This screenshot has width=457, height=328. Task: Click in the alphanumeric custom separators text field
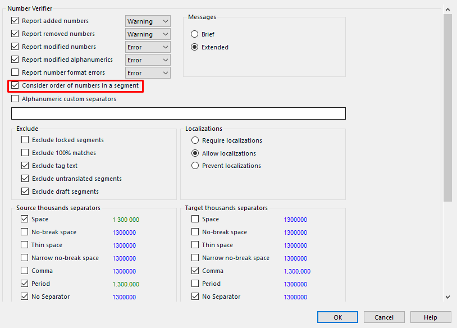coord(179,113)
